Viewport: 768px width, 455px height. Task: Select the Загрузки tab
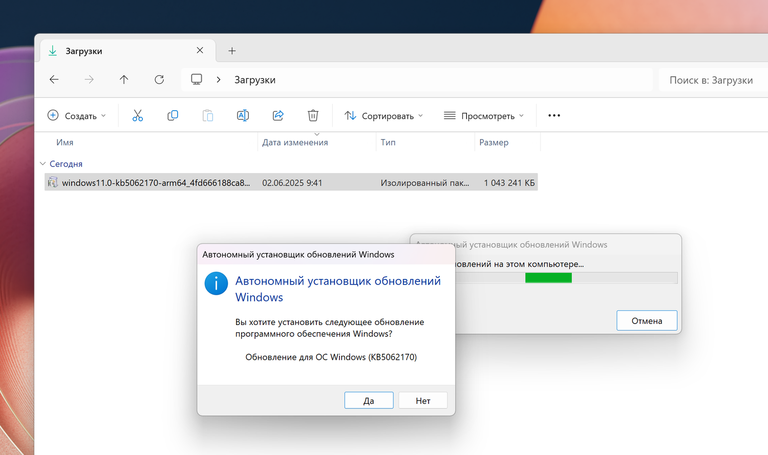point(127,51)
